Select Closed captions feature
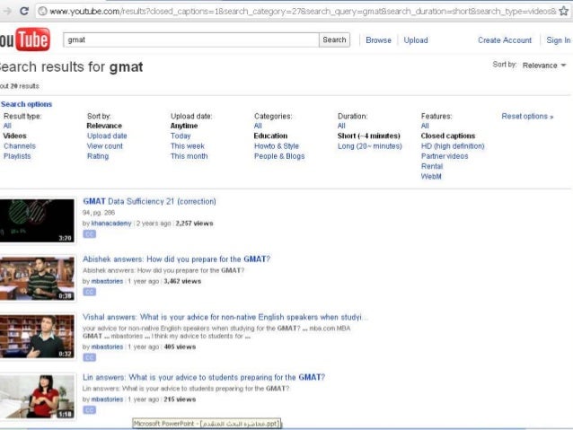Screen dimensions: 573x430 [447, 136]
